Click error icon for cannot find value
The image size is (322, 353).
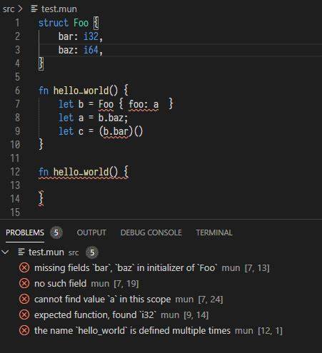[24, 299]
